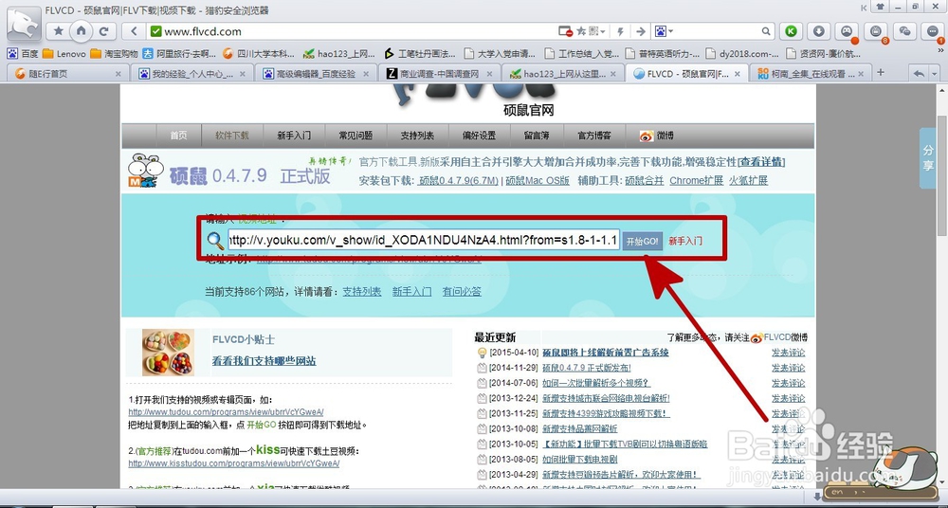Open 有问必答 link under the input
948x508 pixels.
462,292
